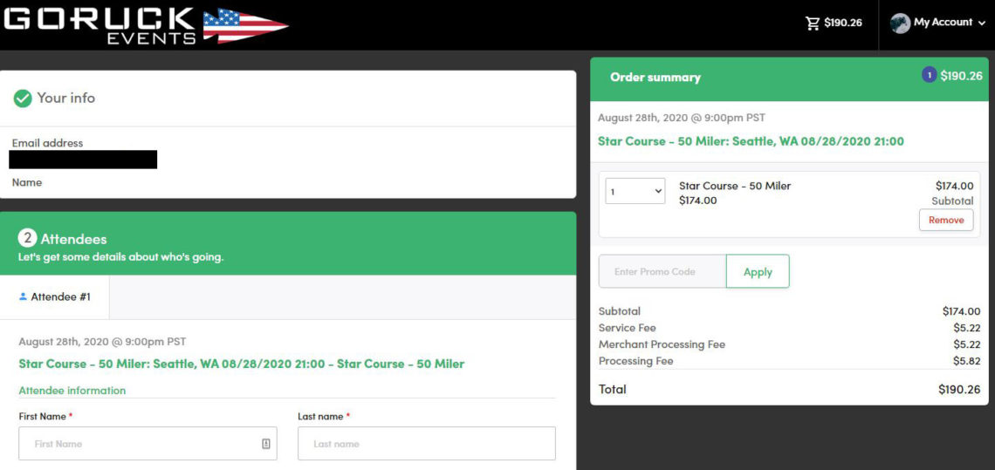The height and width of the screenshot is (470, 995).
Task: Click the GORUCK Events logo
Action: (145, 25)
